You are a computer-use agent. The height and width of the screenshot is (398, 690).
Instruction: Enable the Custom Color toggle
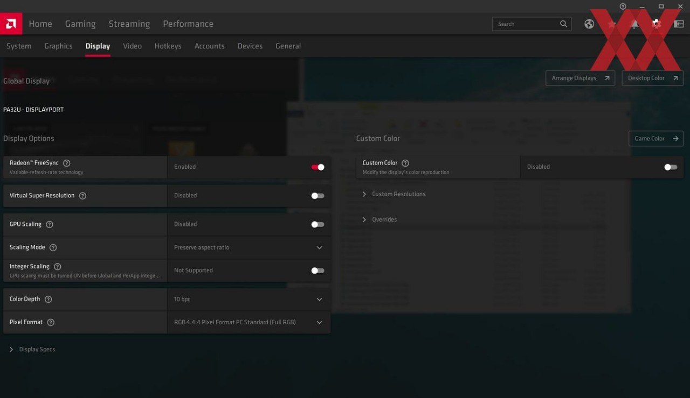click(x=671, y=167)
